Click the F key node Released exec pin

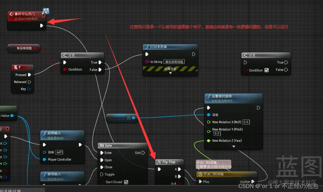tap(29, 82)
